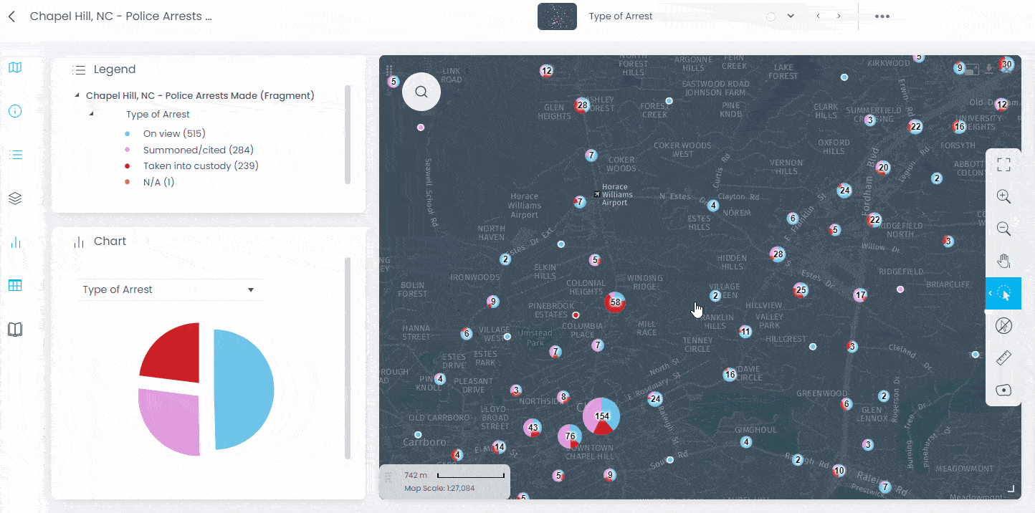Click the Type of Arrest map thumbnail
This screenshot has width=1035, height=513.
click(557, 16)
